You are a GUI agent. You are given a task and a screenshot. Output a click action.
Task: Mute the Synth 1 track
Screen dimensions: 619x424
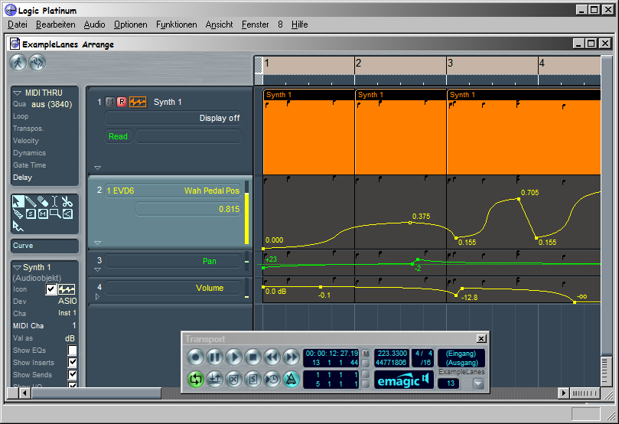coord(110,102)
